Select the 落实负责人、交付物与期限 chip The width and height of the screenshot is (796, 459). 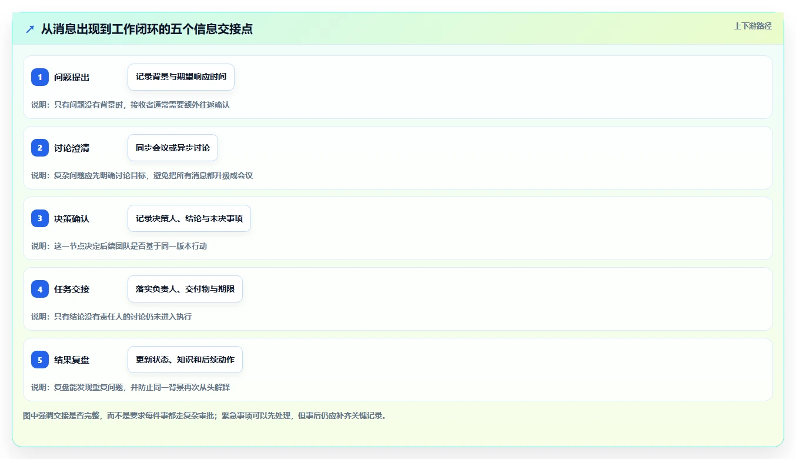(185, 289)
